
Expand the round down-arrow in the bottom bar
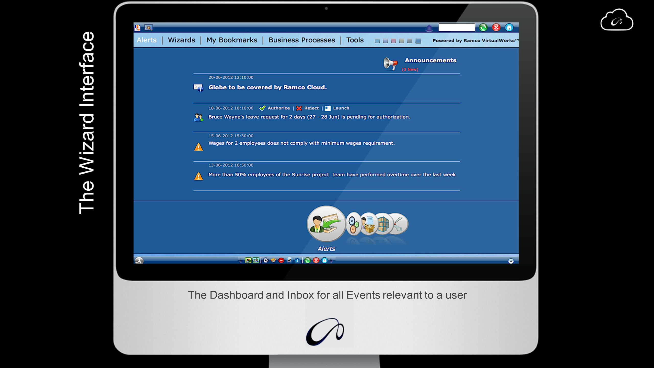(x=511, y=261)
